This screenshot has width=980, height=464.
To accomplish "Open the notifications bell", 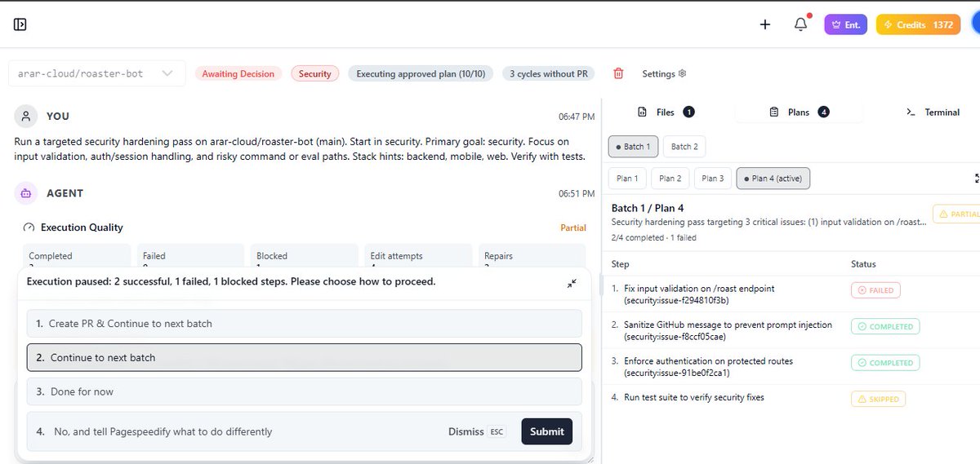I will click(x=801, y=24).
